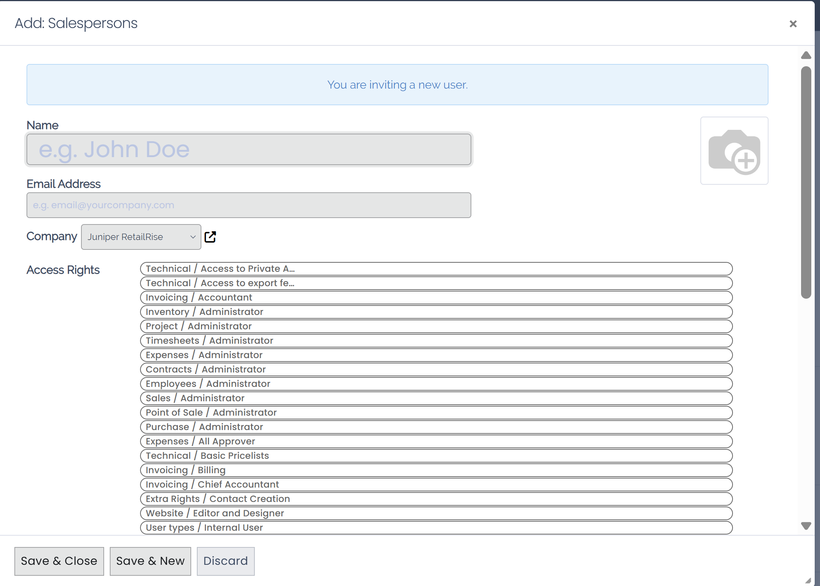Viewport: 820px width, 586px height.
Task: Open company record via the external link icon
Action: point(210,237)
